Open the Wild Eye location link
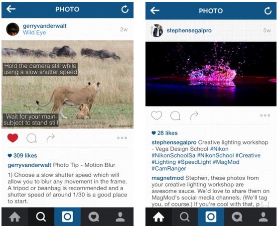Viewport: 278px width, 229px height. click(34, 32)
